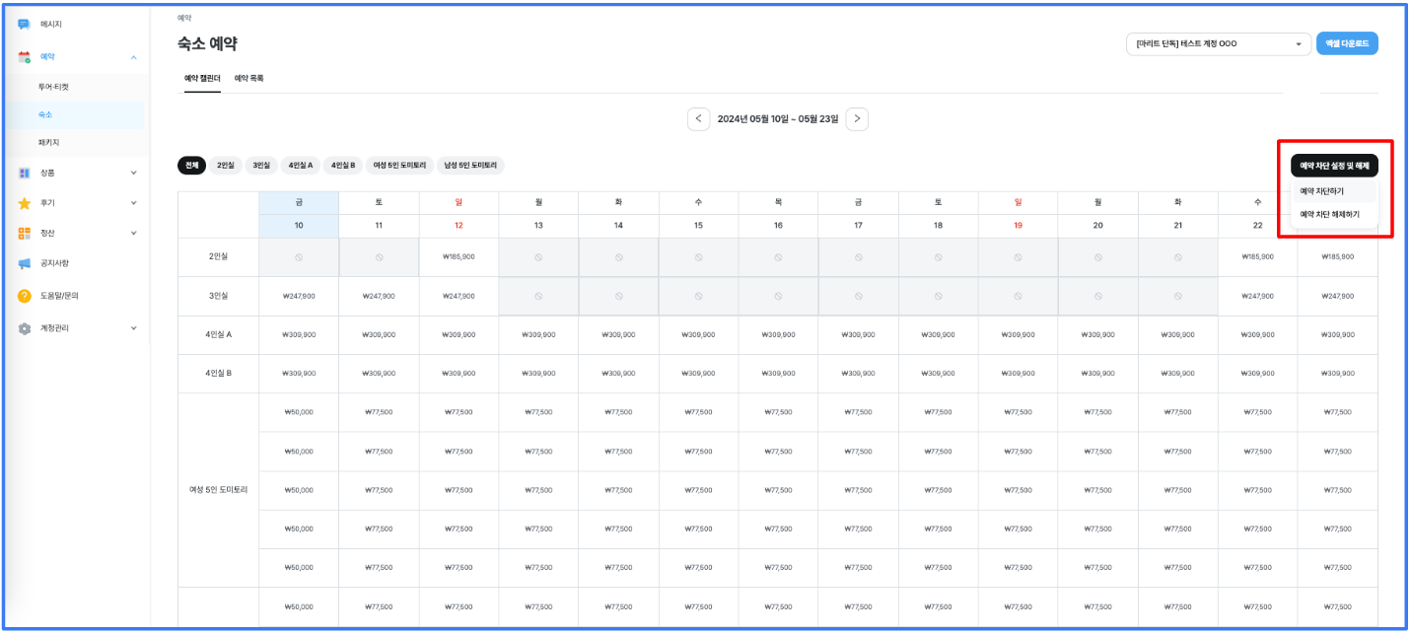Switch to the 예약 목록 tab
Image resolution: width=1411 pixels, height=635 pixels.
[x=248, y=78]
